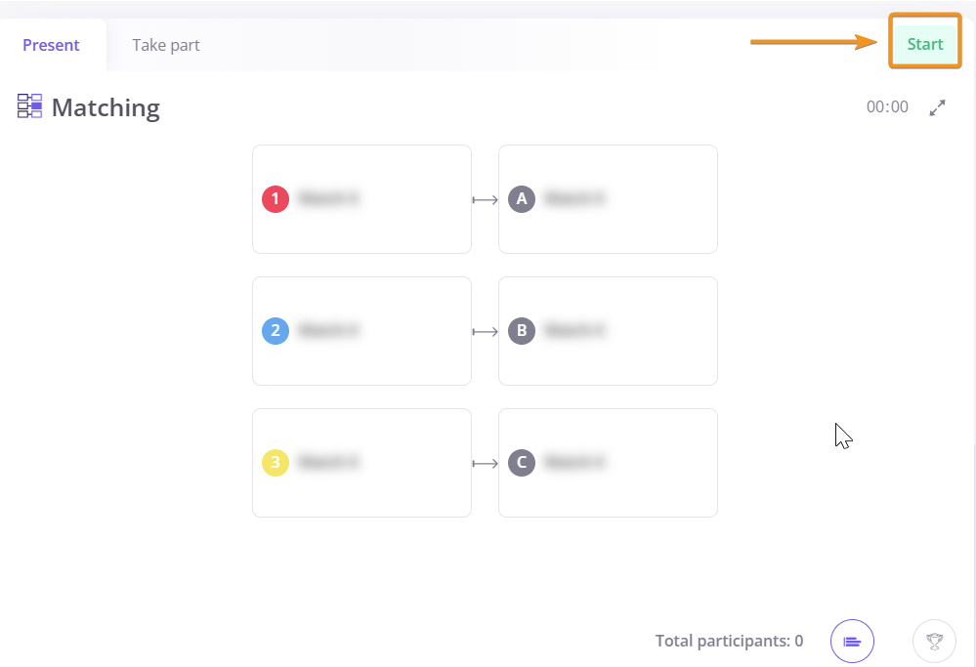The width and height of the screenshot is (976, 667).
Task: Click the gray letter C circle
Action: (522, 463)
